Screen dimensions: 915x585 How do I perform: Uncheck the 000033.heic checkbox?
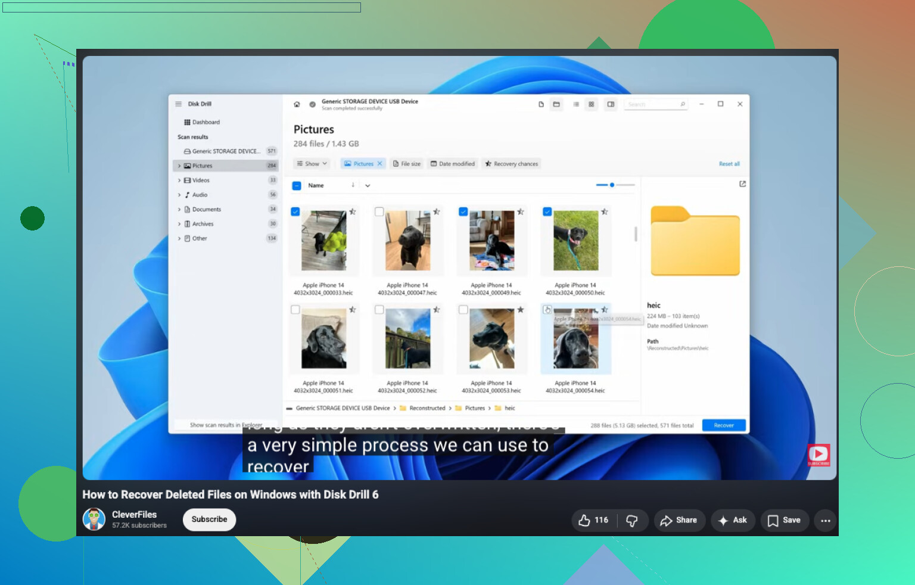point(295,211)
